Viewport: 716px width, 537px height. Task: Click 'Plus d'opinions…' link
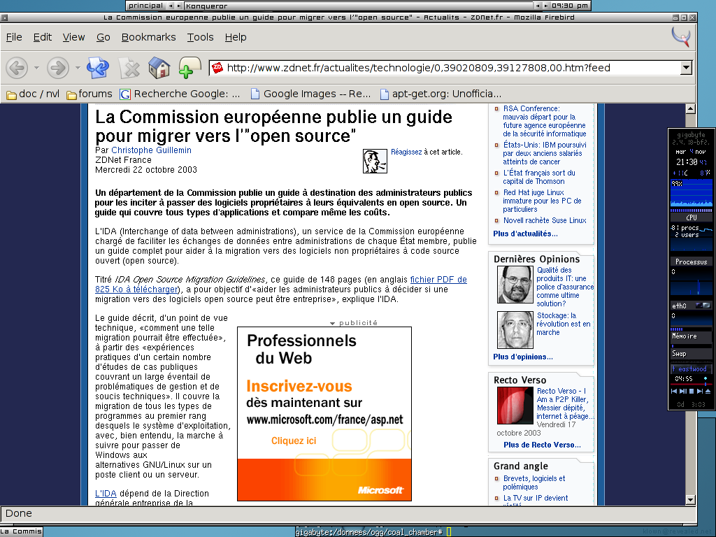(523, 357)
